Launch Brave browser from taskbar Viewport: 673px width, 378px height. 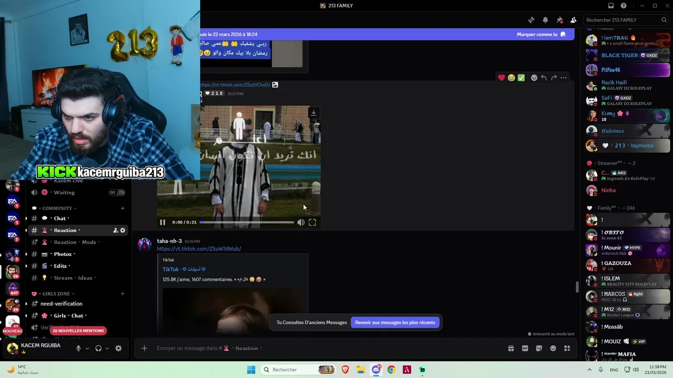[345, 370]
